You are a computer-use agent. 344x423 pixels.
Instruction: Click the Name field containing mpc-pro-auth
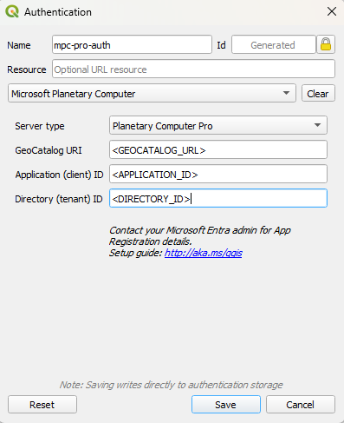(x=132, y=44)
